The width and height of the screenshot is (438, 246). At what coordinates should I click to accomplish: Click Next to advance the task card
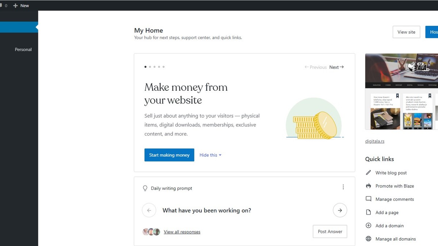coord(336,67)
